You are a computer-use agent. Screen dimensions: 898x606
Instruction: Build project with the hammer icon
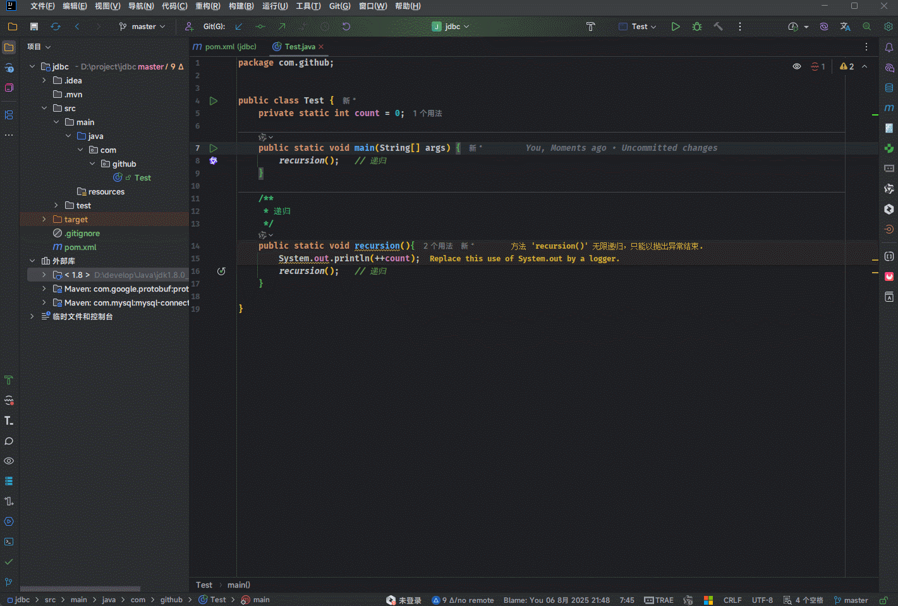coord(718,27)
